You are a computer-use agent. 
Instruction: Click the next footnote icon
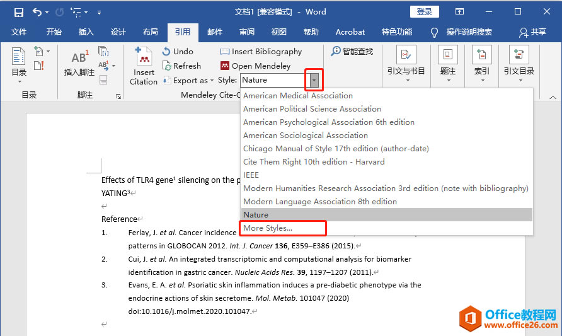[103, 66]
